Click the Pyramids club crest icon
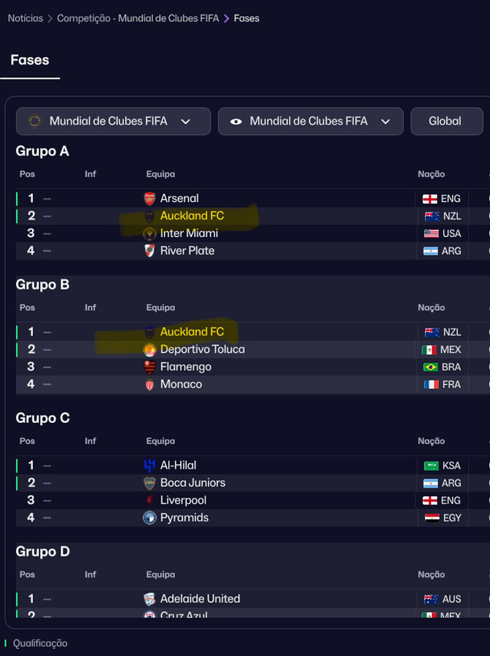The image size is (490, 656). pos(149,518)
